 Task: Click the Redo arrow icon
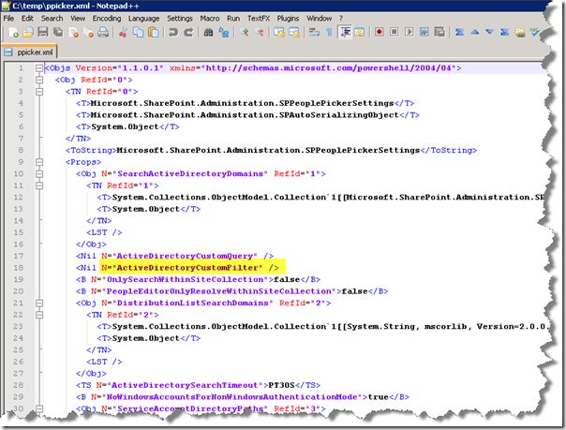[x=188, y=33]
